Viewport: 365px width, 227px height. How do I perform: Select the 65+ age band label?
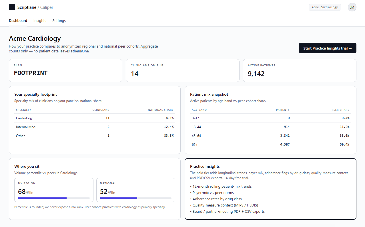tap(195, 144)
